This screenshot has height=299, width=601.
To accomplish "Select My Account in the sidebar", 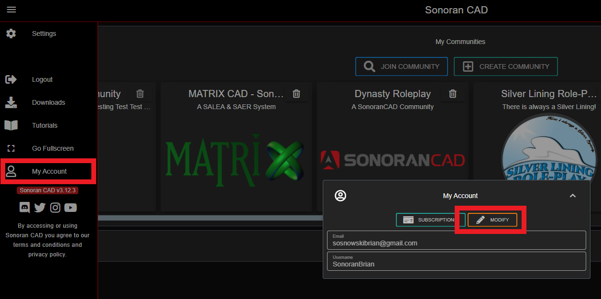I will click(49, 171).
